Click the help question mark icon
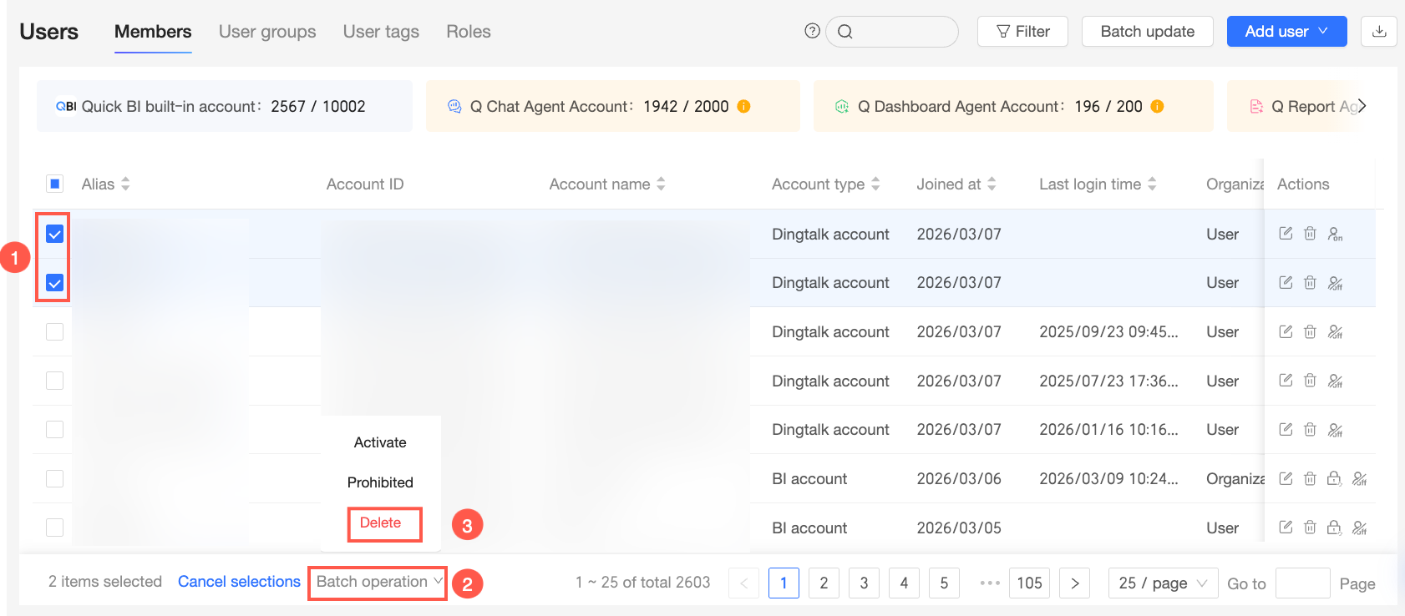This screenshot has height=616, width=1405. pyautogui.click(x=812, y=31)
